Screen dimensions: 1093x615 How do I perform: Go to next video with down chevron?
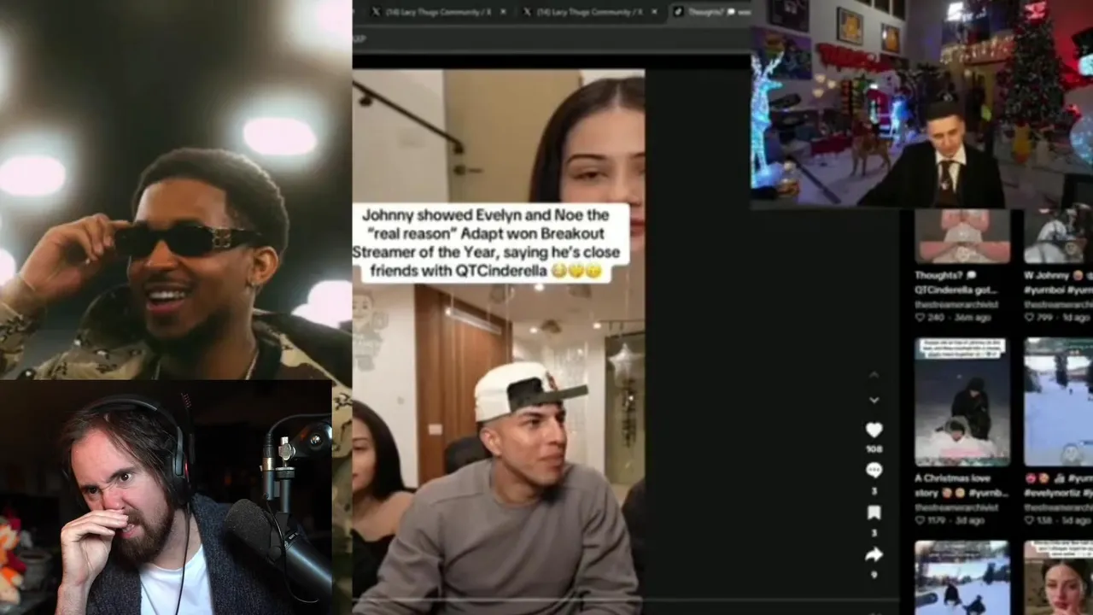tap(874, 400)
